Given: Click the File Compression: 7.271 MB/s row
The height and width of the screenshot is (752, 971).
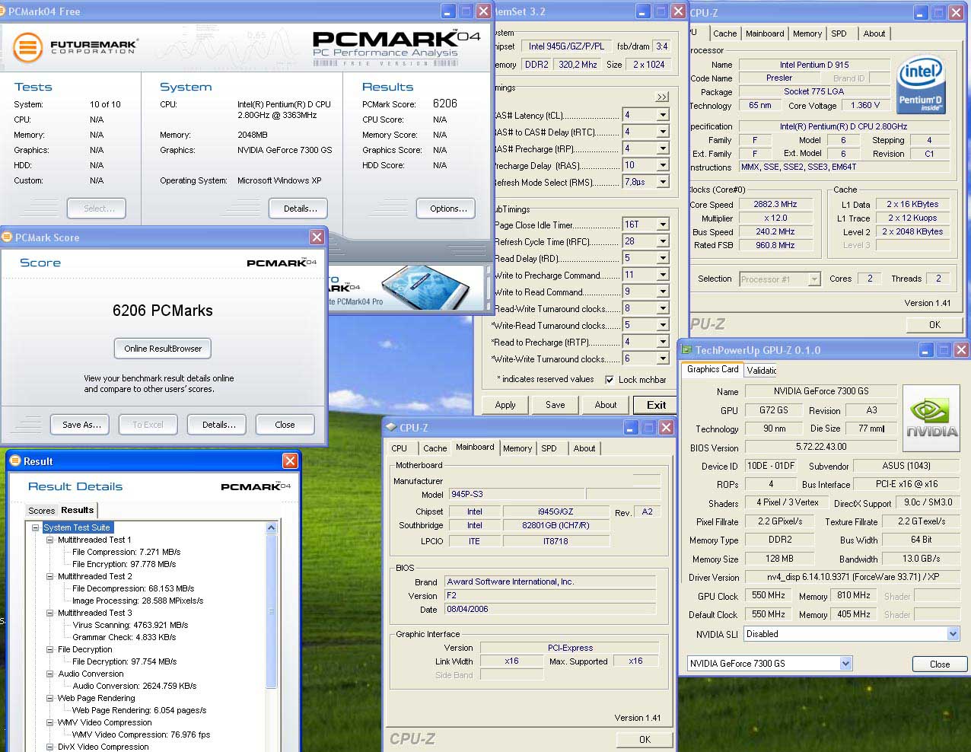Looking at the screenshot, I should [x=126, y=552].
